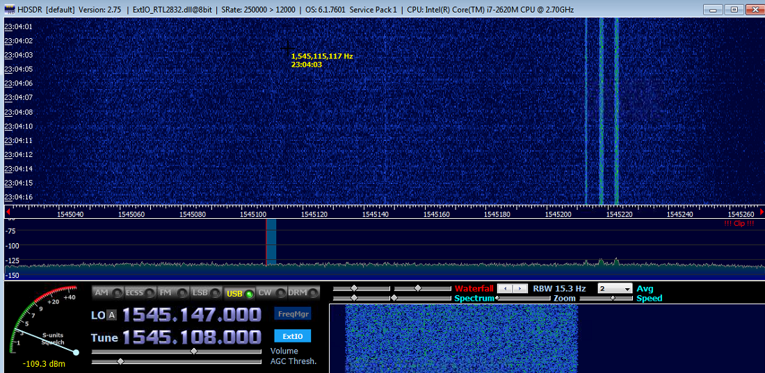The height and width of the screenshot is (373, 765).
Task: Click the AGC Thresh. slider handle
Action: [121, 362]
